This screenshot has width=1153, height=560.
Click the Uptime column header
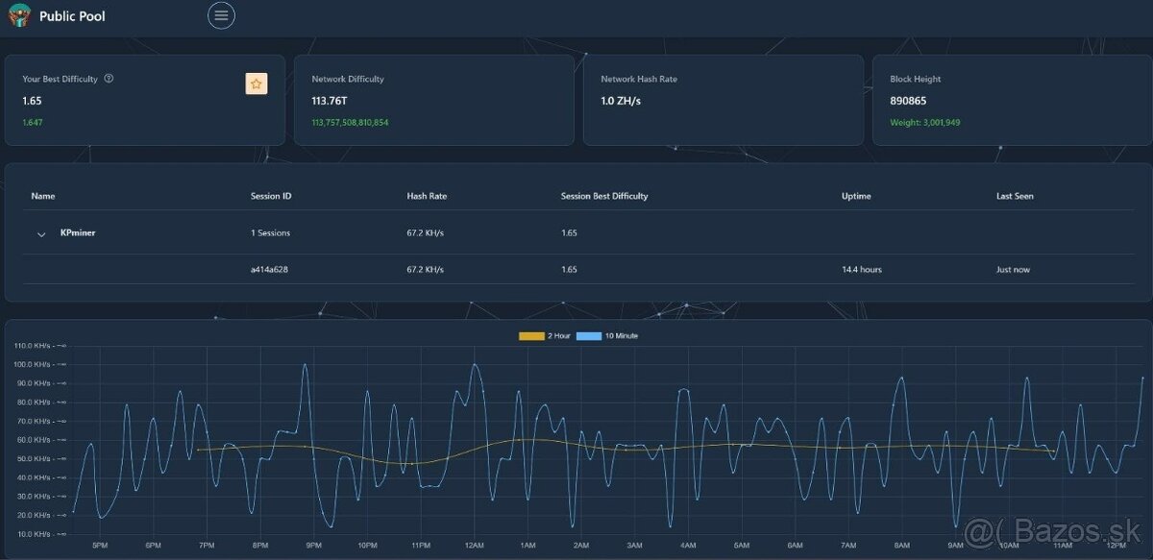pyautogui.click(x=856, y=196)
